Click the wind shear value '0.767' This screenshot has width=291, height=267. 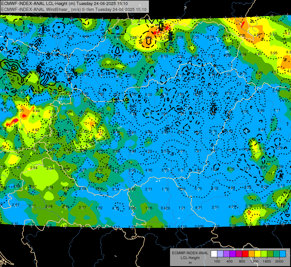166,227
